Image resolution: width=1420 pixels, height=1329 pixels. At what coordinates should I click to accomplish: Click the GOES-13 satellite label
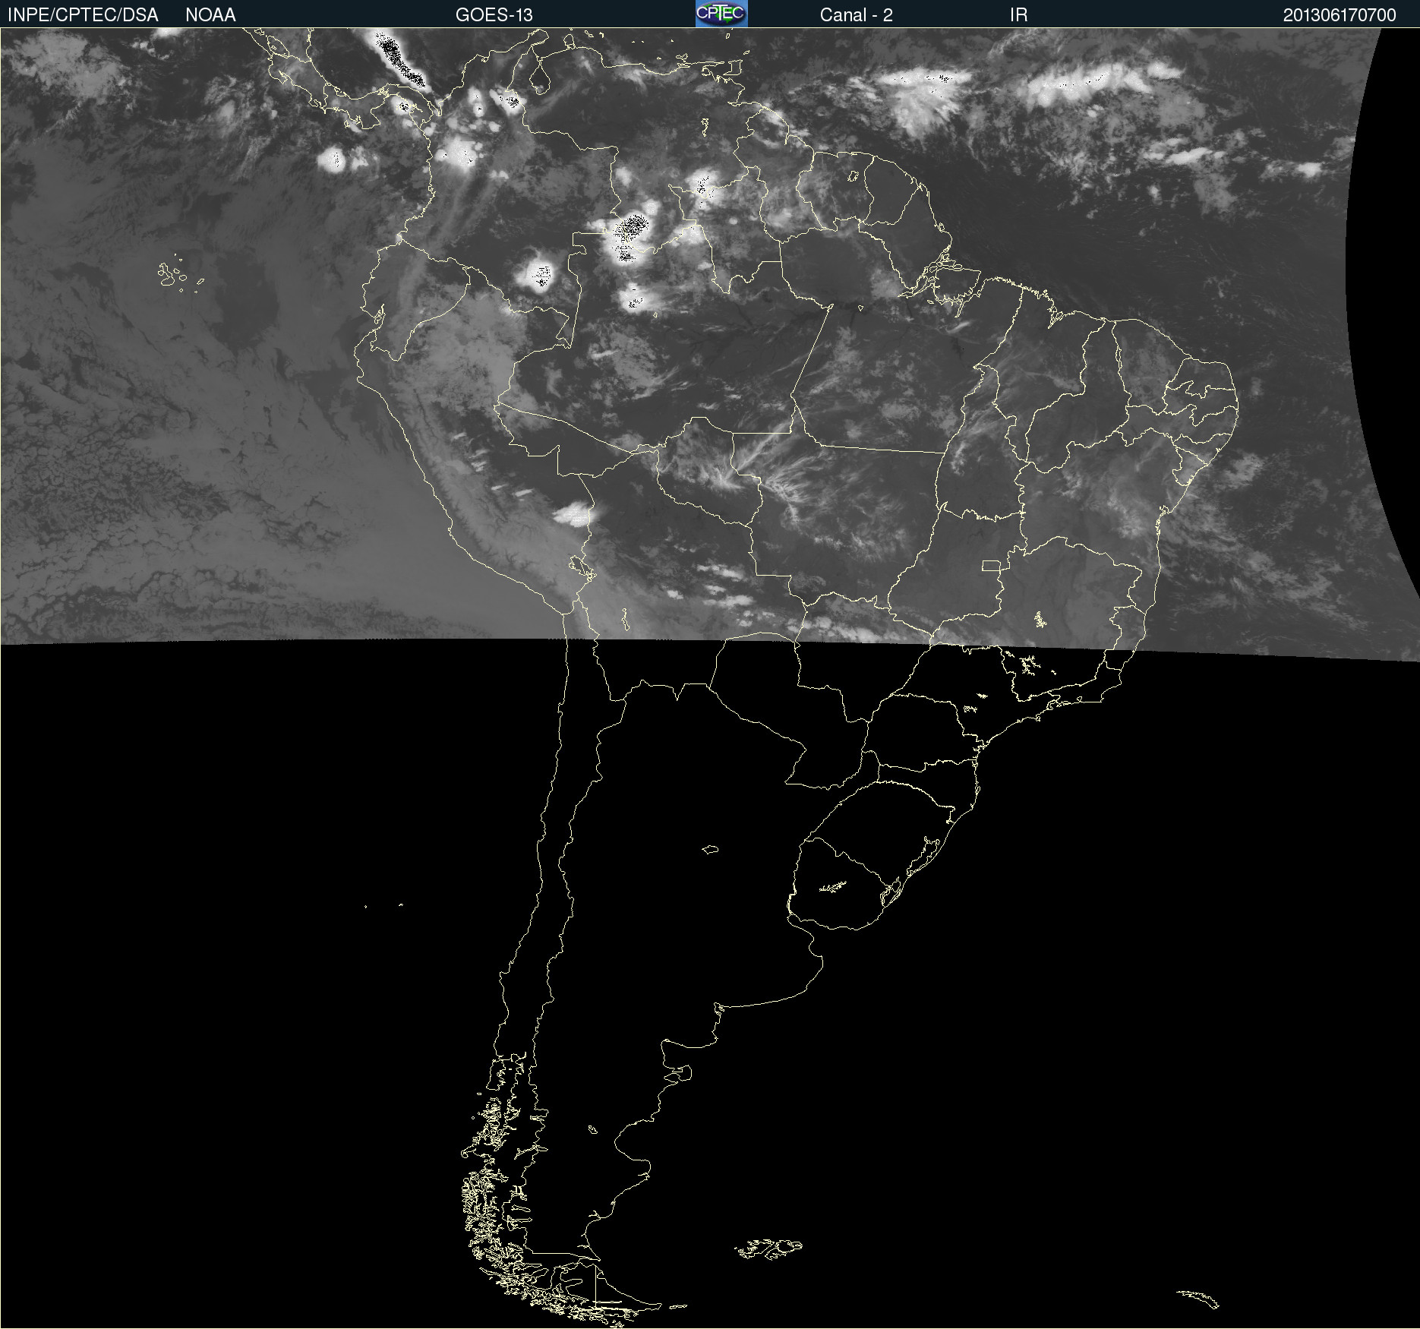pyautogui.click(x=494, y=15)
